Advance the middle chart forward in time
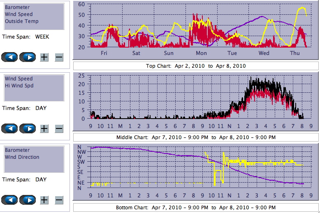The width and height of the screenshot is (320, 213). (28, 128)
